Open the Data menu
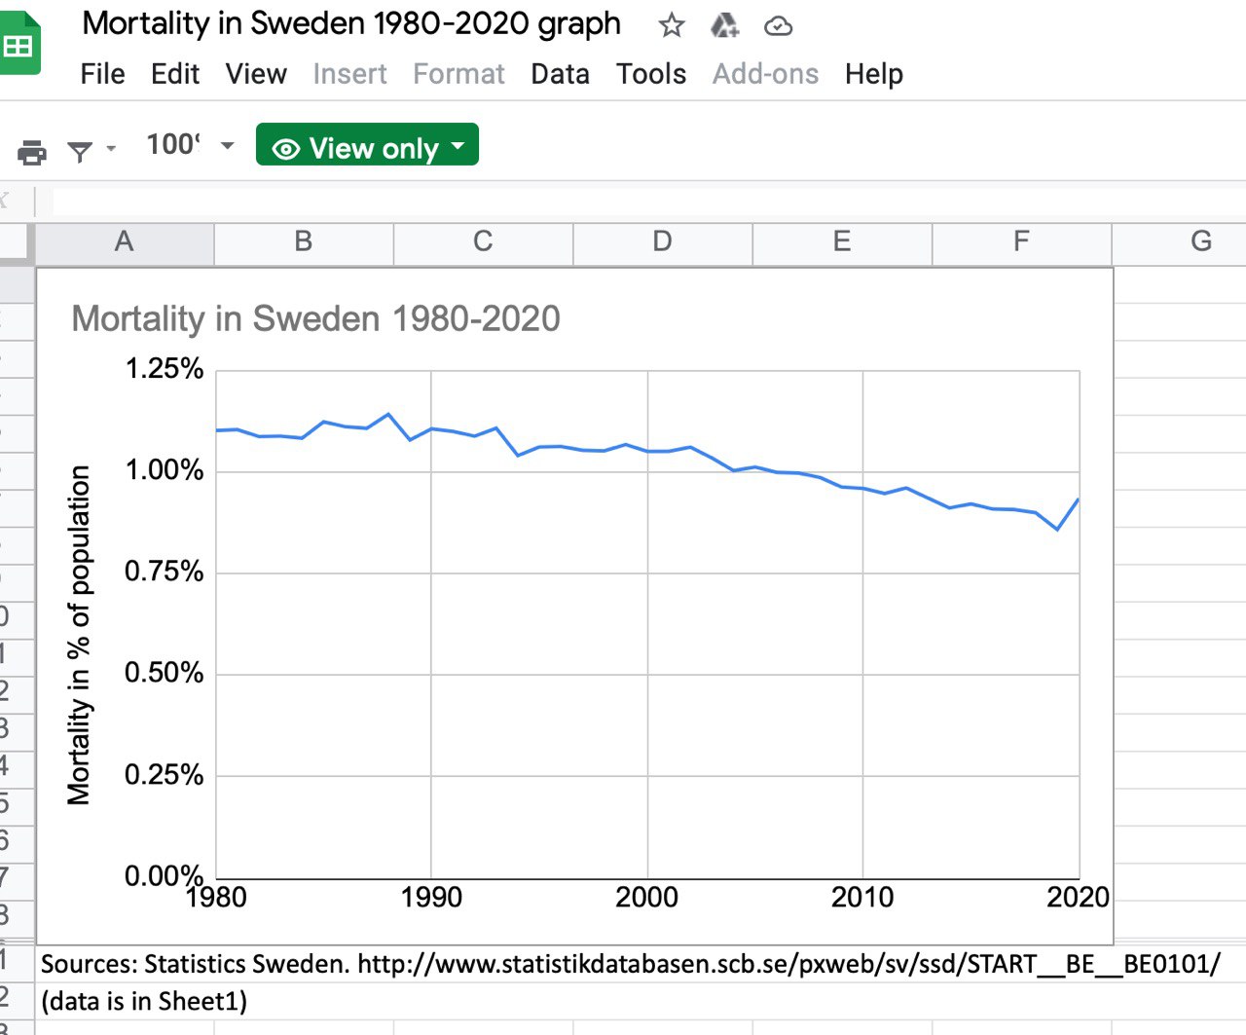Viewport: 1246px width, 1035px height. pyautogui.click(x=560, y=74)
